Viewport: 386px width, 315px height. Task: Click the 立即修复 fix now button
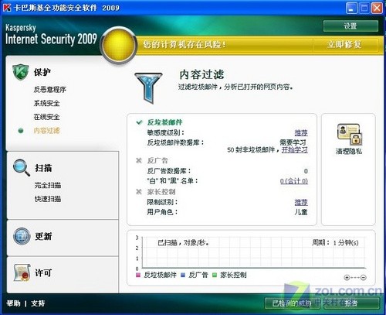tap(344, 44)
